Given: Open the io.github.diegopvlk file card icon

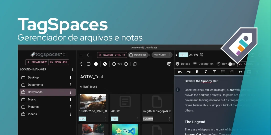Looking at the screenshot, I should 157,102.
